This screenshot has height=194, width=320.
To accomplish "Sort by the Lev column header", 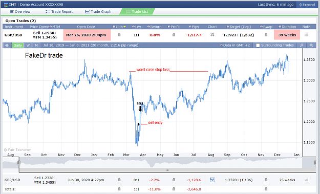I will point(137,27).
